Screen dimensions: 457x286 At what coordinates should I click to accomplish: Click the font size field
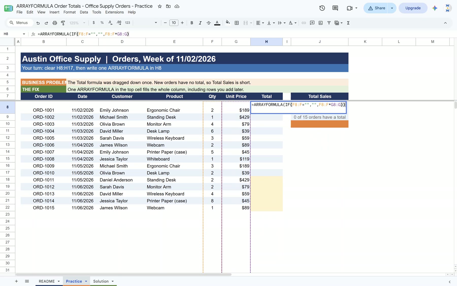coord(174,23)
